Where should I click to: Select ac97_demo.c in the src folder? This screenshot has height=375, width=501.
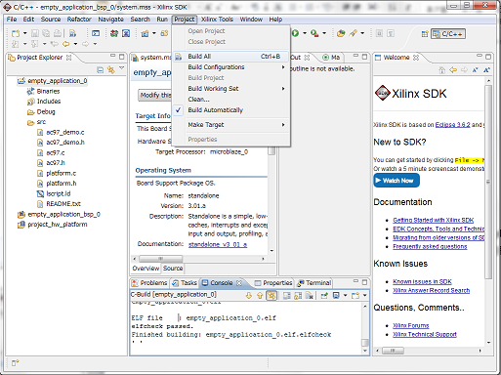click(x=64, y=132)
